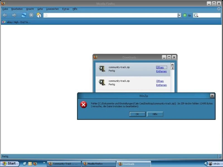Open the address bar history dropdown
Image resolution: width=223 pixels, height=167 pixels.
[179, 15]
